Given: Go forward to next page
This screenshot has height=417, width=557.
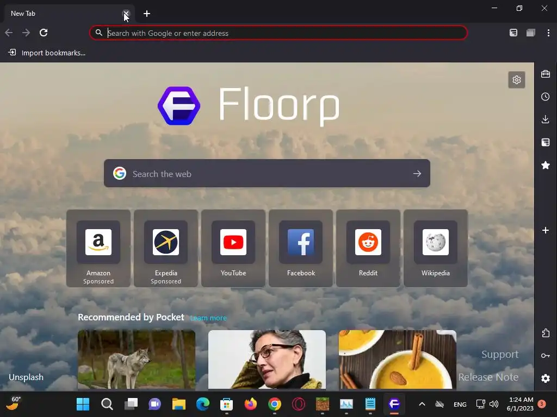Looking at the screenshot, I should [x=26, y=33].
